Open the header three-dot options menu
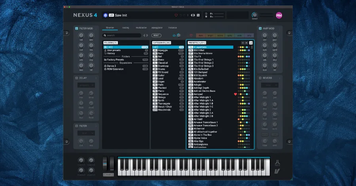Viewport: 356px width, 186px height. tap(188, 15)
